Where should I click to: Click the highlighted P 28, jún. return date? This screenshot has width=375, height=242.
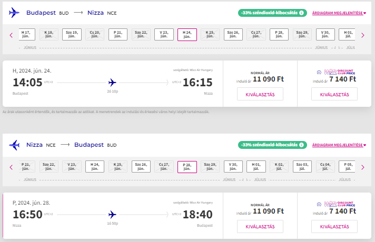click(x=187, y=167)
